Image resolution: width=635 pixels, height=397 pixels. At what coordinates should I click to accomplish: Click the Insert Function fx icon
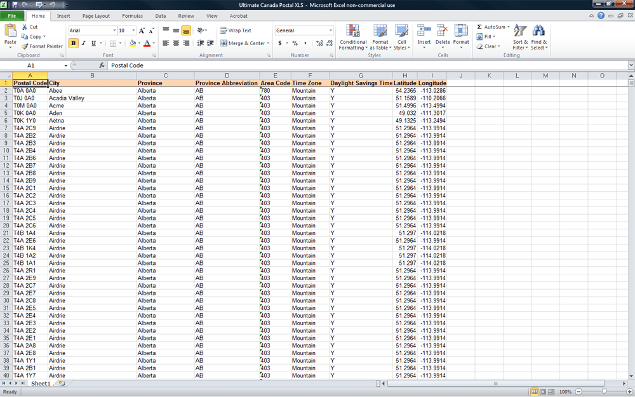click(x=102, y=65)
